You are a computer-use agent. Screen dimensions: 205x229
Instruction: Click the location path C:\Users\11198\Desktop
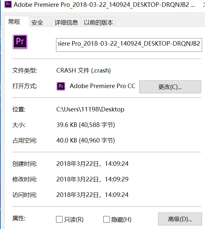tap(90, 109)
